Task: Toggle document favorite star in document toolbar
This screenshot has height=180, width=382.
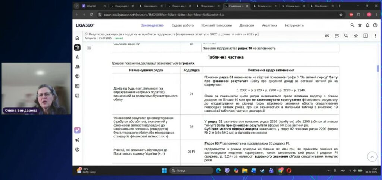Action: click(x=356, y=36)
